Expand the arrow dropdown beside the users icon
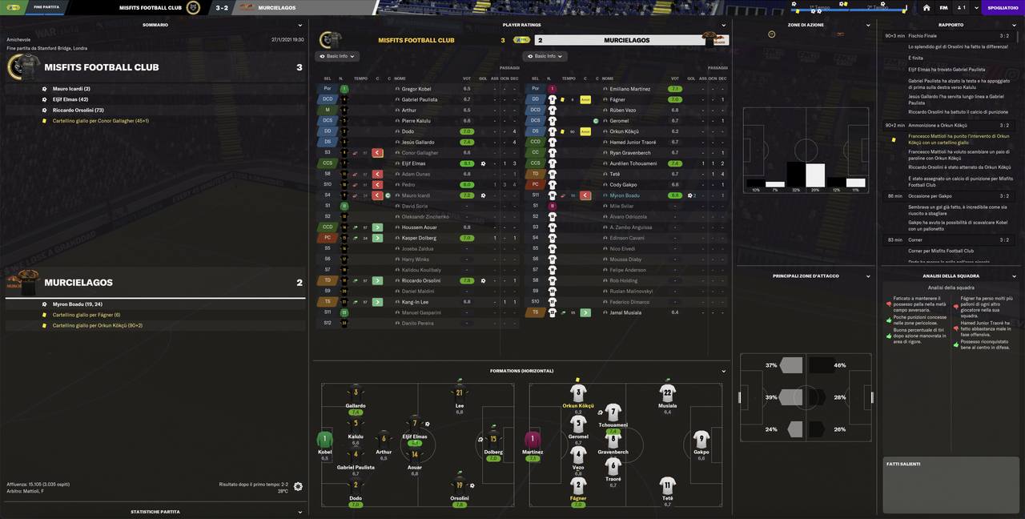Viewport: 1025px width, 519px height. [x=975, y=7]
